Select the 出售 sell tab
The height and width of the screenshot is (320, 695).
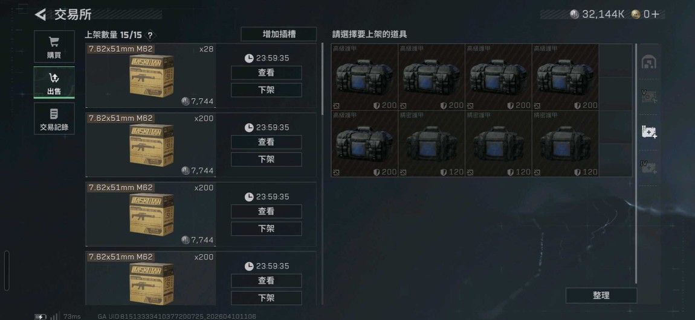(x=54, y=83)
